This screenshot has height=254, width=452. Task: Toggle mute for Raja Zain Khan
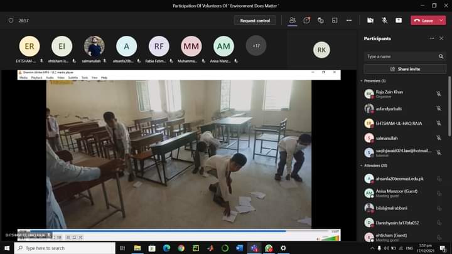pos(439,94)
